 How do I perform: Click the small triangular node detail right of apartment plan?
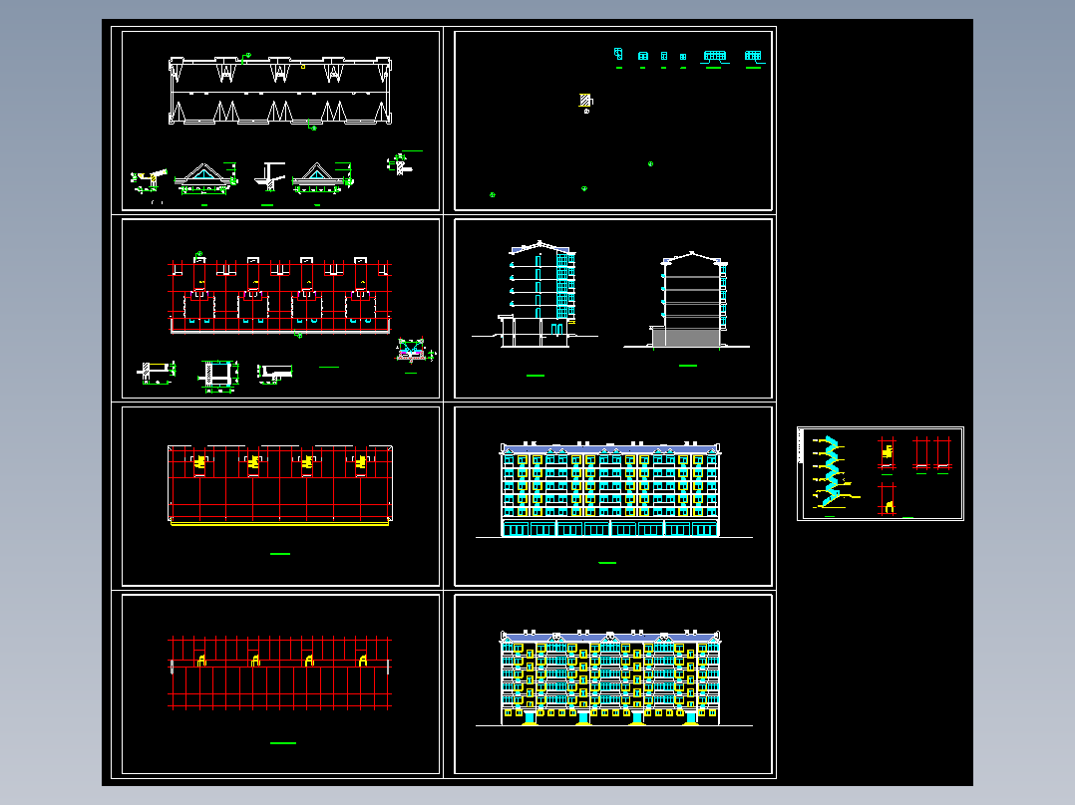tap(414, 350)
